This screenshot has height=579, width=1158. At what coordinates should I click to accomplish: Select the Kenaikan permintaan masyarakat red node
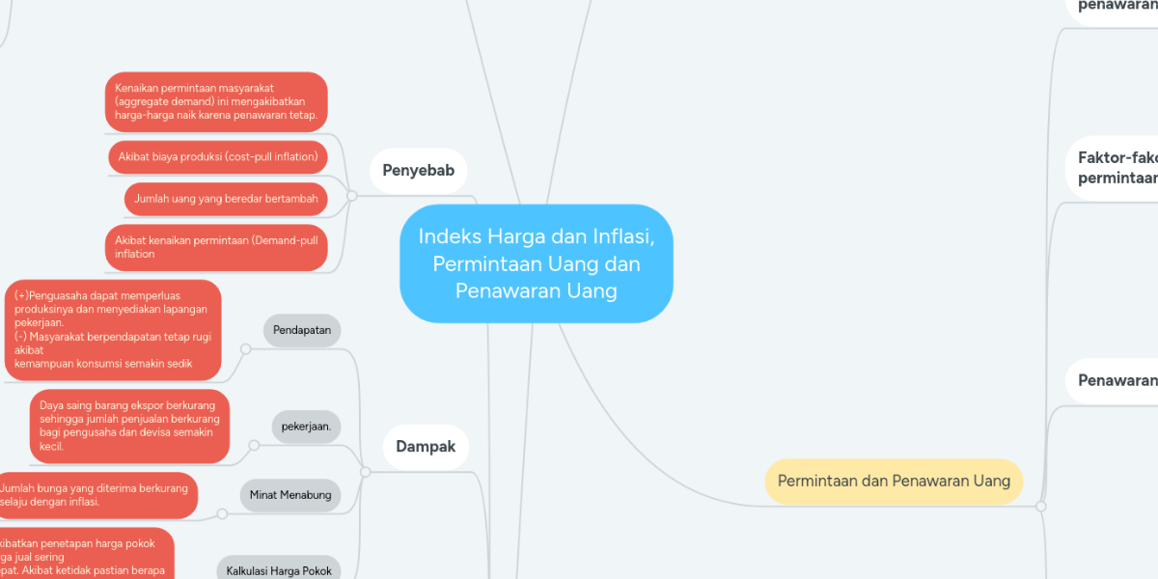(216, 101)
